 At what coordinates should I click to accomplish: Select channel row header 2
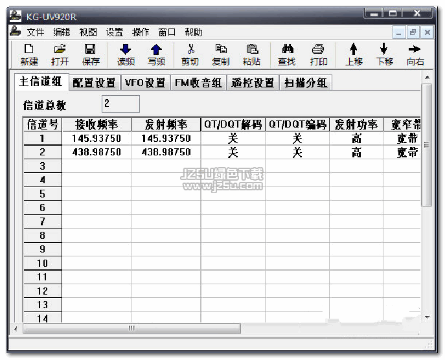43,152
